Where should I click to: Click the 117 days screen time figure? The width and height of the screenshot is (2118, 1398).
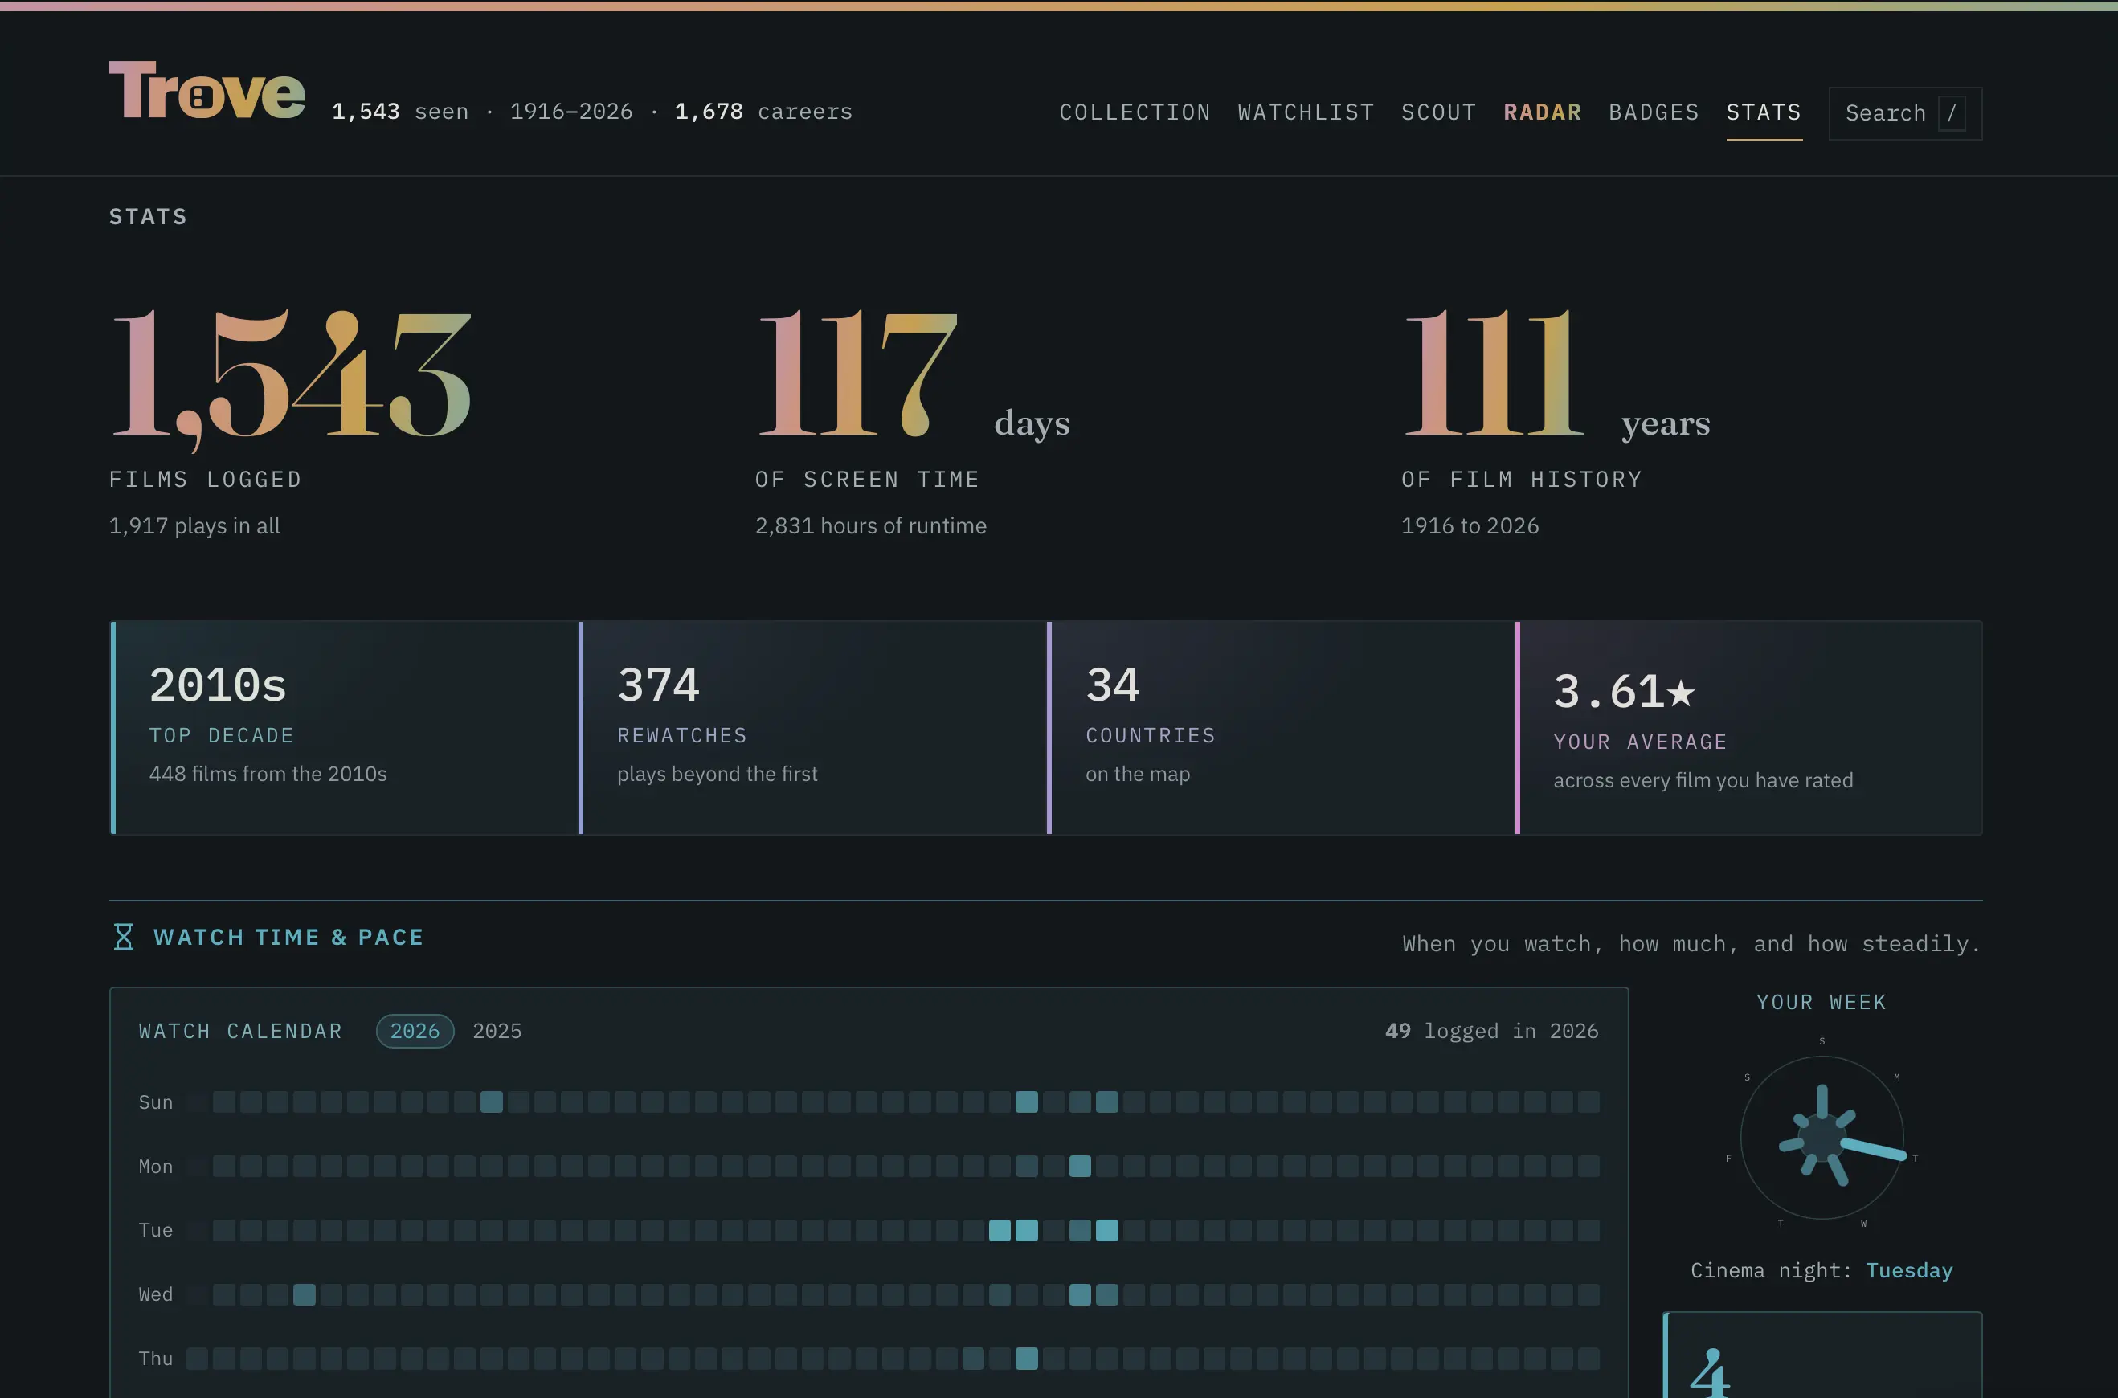coord(857,373)
